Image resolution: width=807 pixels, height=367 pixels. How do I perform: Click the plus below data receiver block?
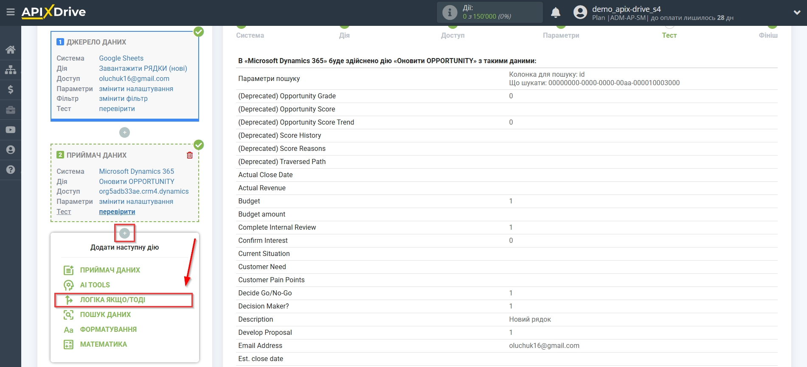pos(124,233)
